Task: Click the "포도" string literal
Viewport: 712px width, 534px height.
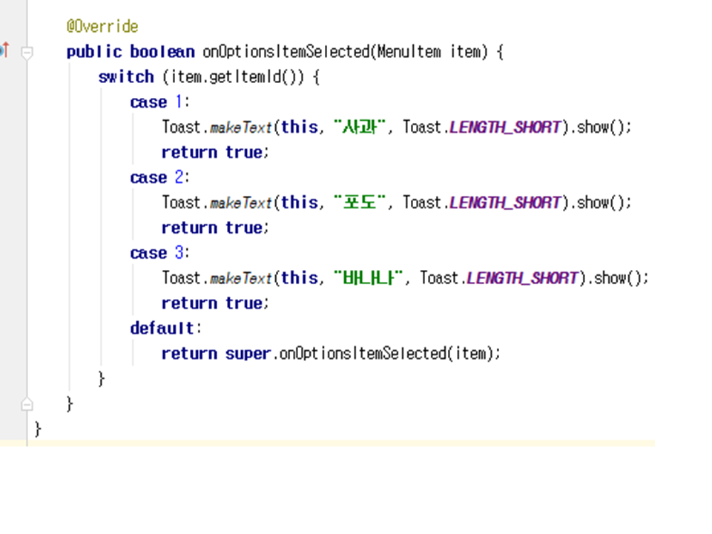Action: (x=361, y=202)
